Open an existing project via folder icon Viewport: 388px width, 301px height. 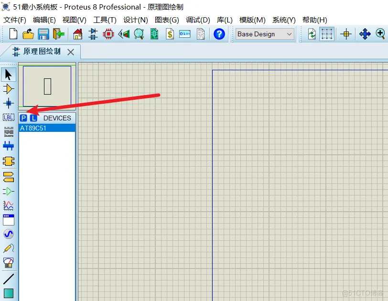[x=28, y=34]
